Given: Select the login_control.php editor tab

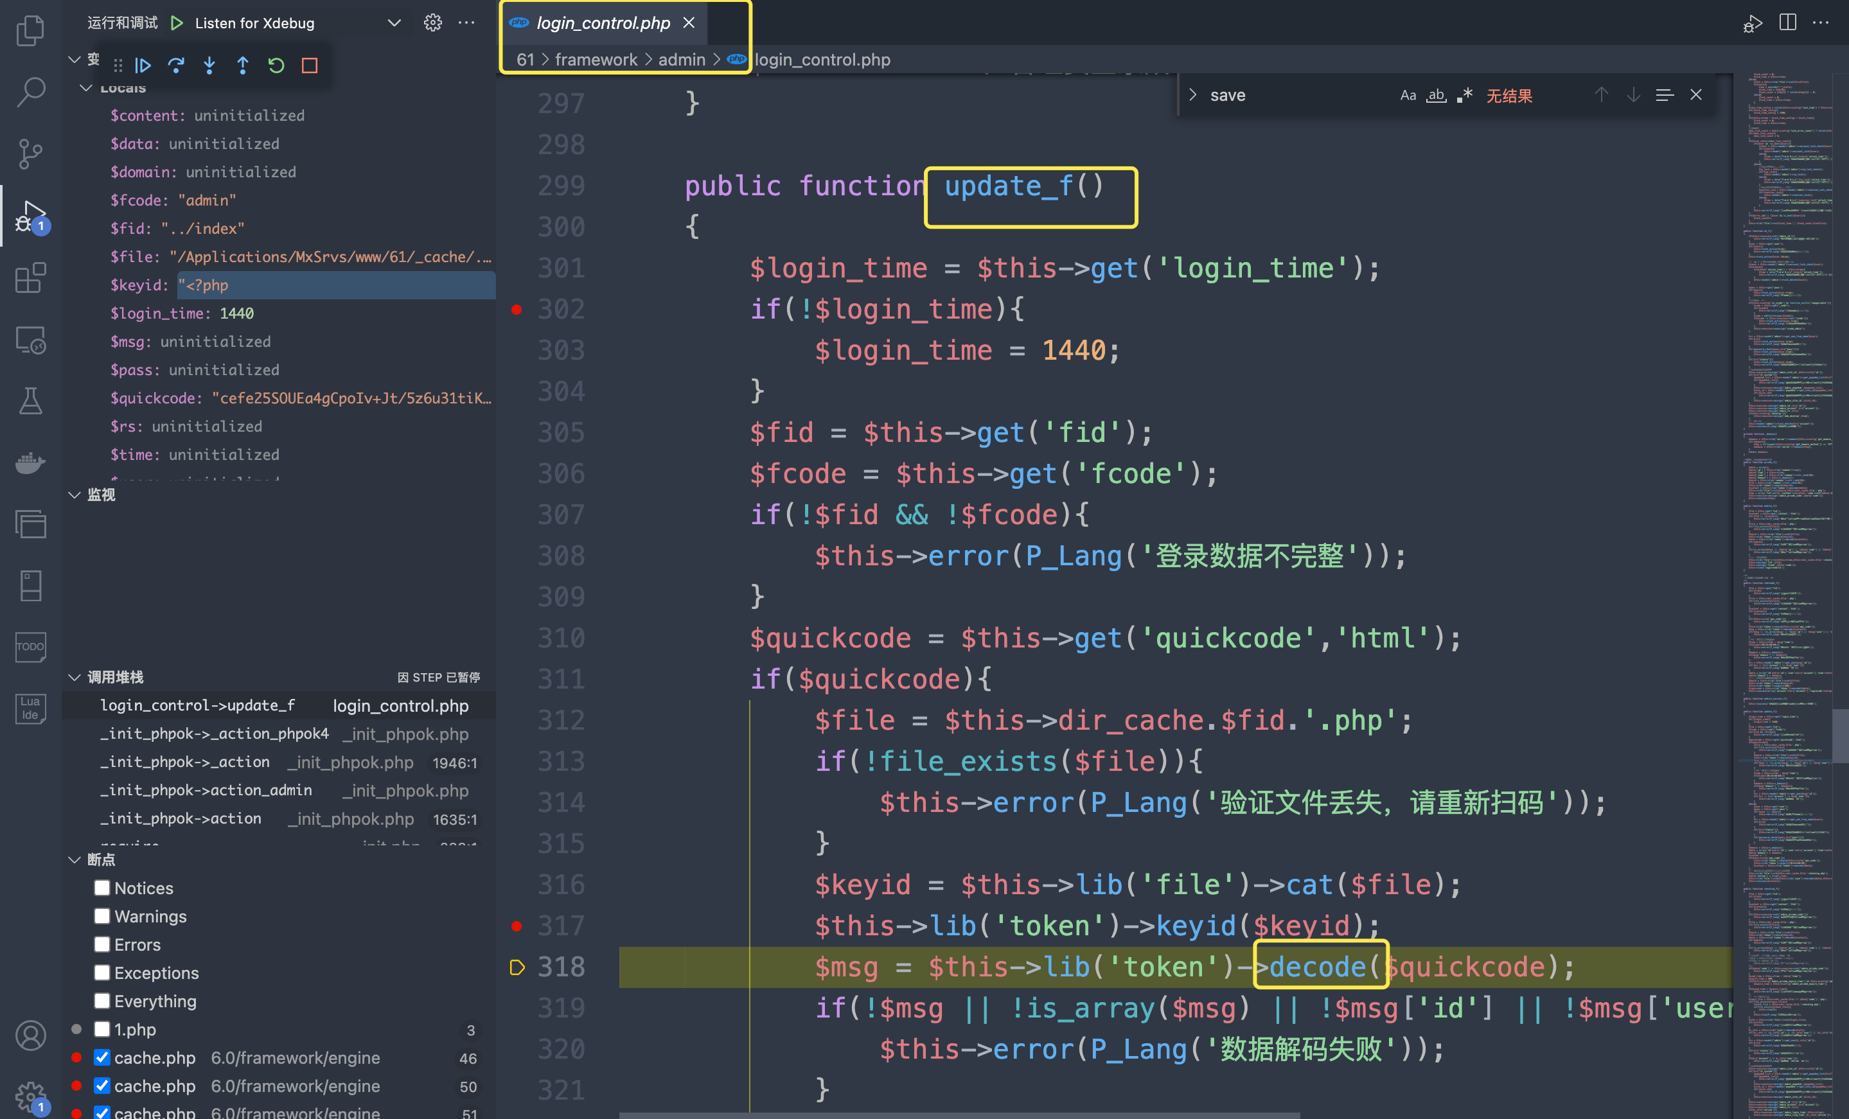Looking at the screenshot, I should (603, 22).
